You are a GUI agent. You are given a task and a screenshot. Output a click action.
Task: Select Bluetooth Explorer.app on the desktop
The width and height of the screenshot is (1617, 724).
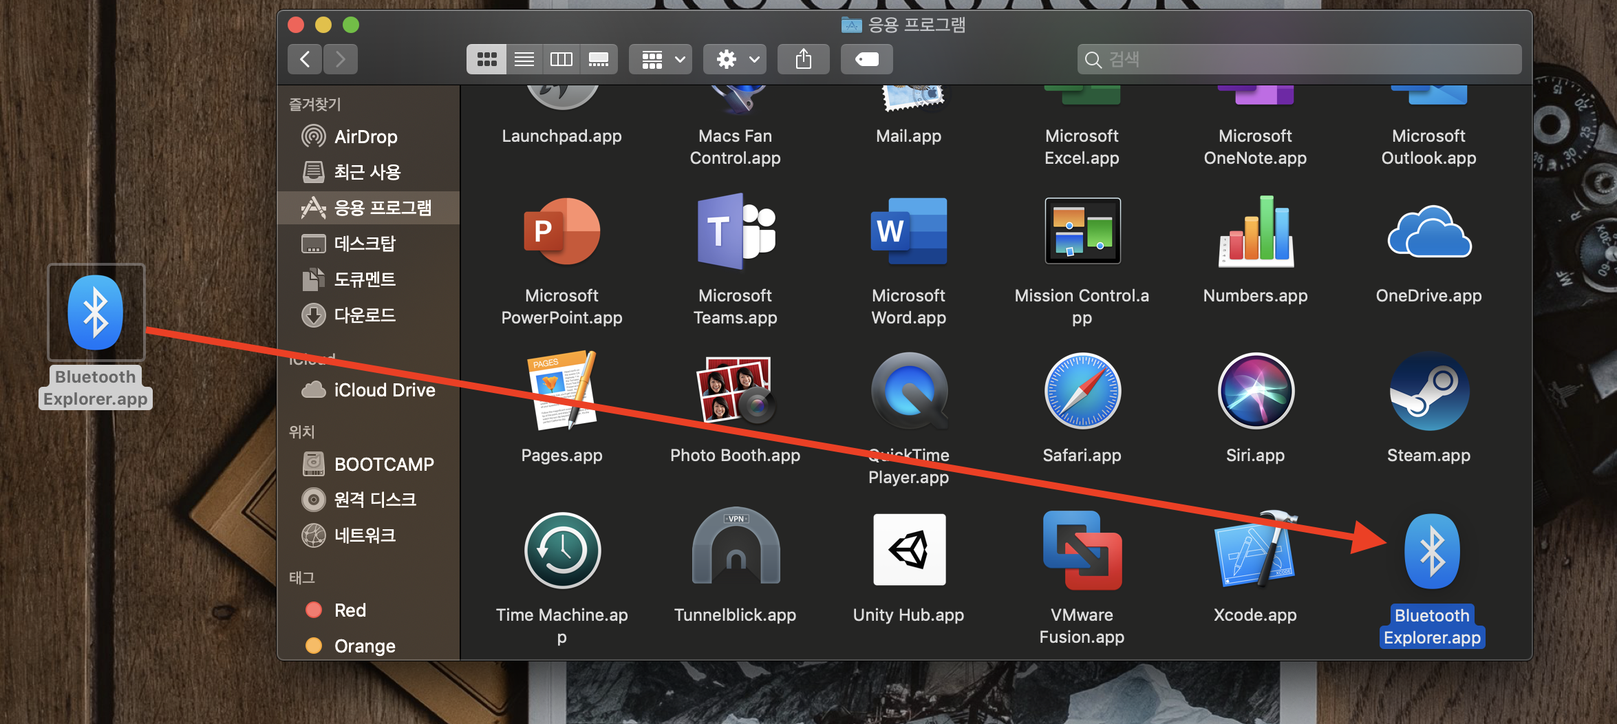(96, 312)
